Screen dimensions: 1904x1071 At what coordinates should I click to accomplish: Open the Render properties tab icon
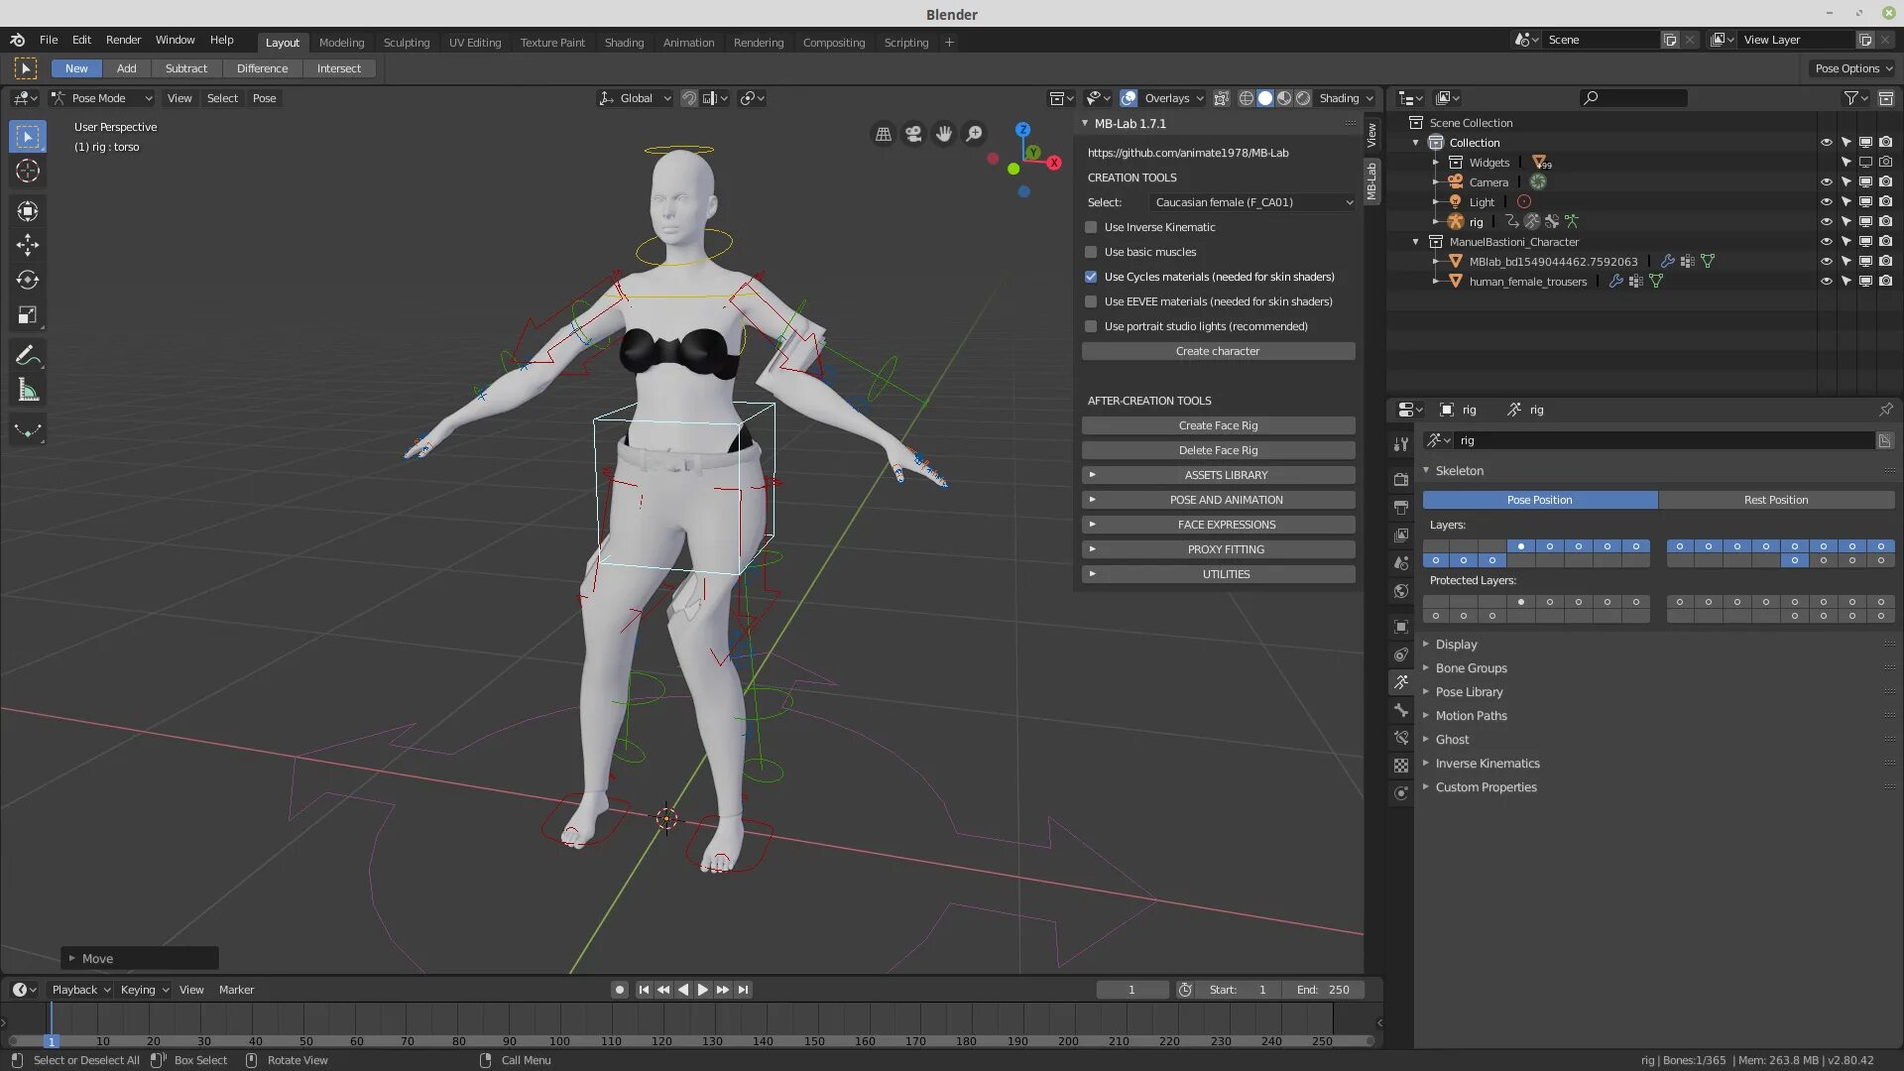pos(1400,479)
